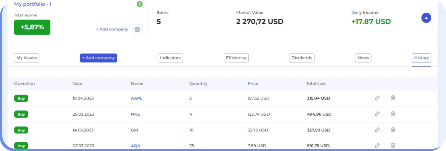Viewport: 446px width, 151px height.
Task: Click the green dollar currency icon
Action: (x=140, y=4)
